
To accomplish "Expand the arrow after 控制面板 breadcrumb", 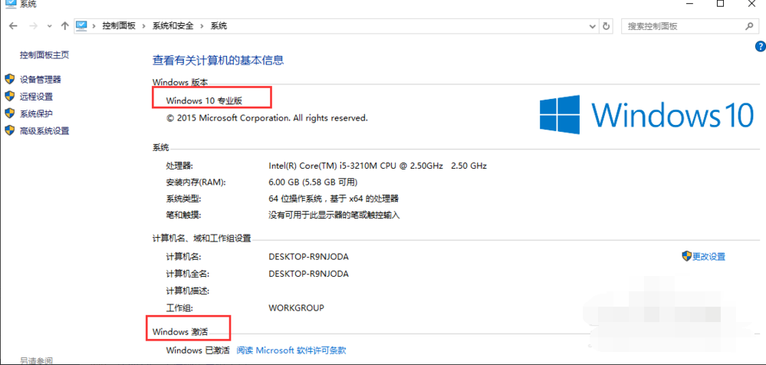I will pos(144,26).
